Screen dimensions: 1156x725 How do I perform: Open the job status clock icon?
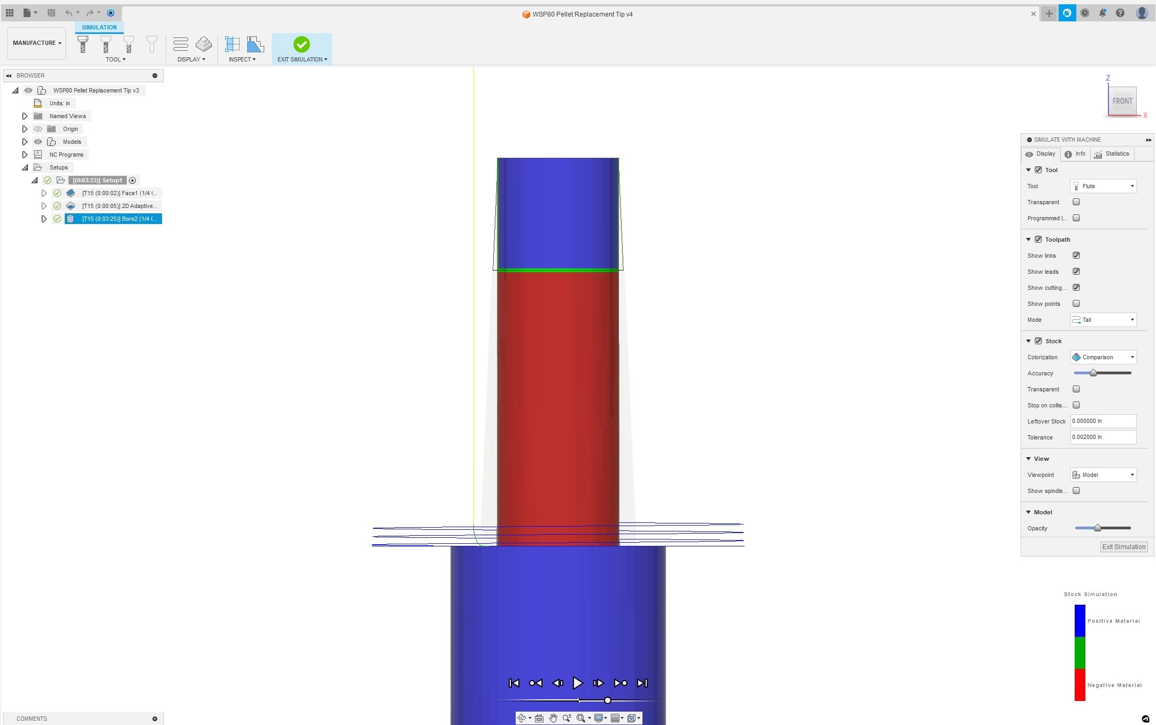coord(1085,13)
